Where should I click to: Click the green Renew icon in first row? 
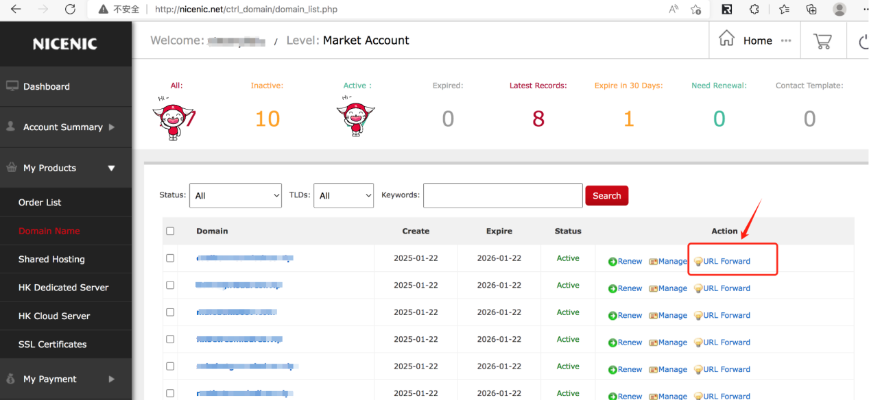coord(612,262)
